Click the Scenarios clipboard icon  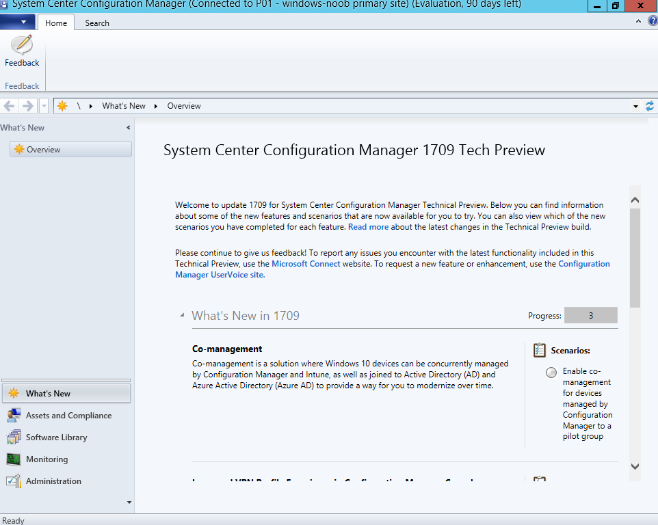(x=539, y=350)
